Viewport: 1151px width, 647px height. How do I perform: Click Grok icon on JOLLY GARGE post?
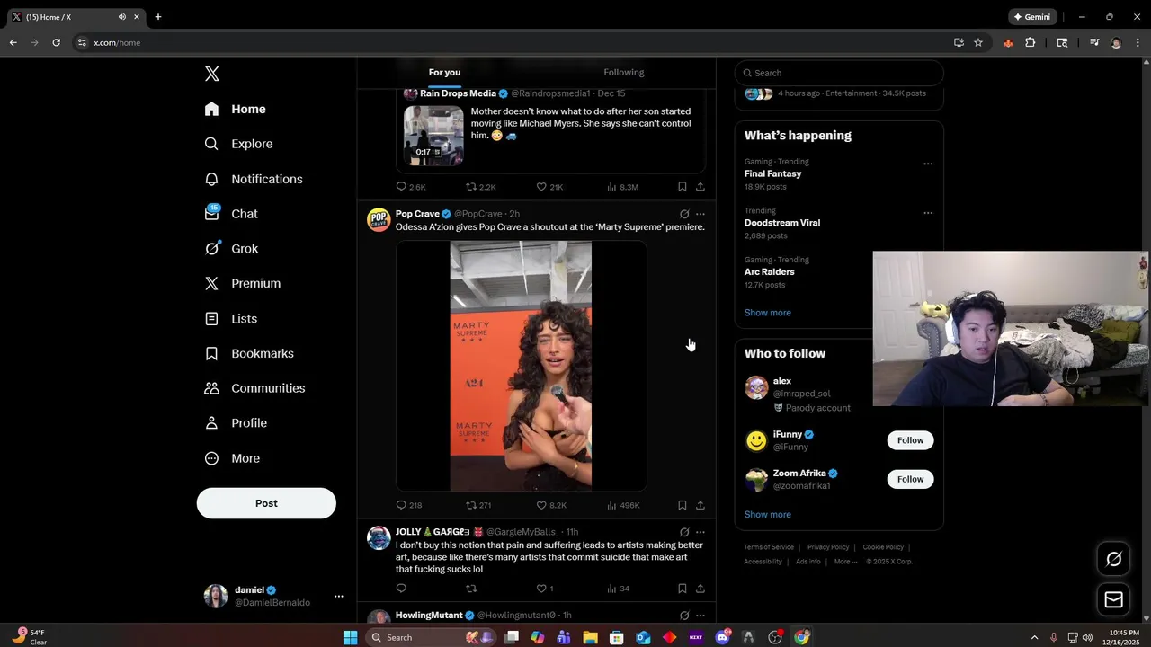point(684,532)
